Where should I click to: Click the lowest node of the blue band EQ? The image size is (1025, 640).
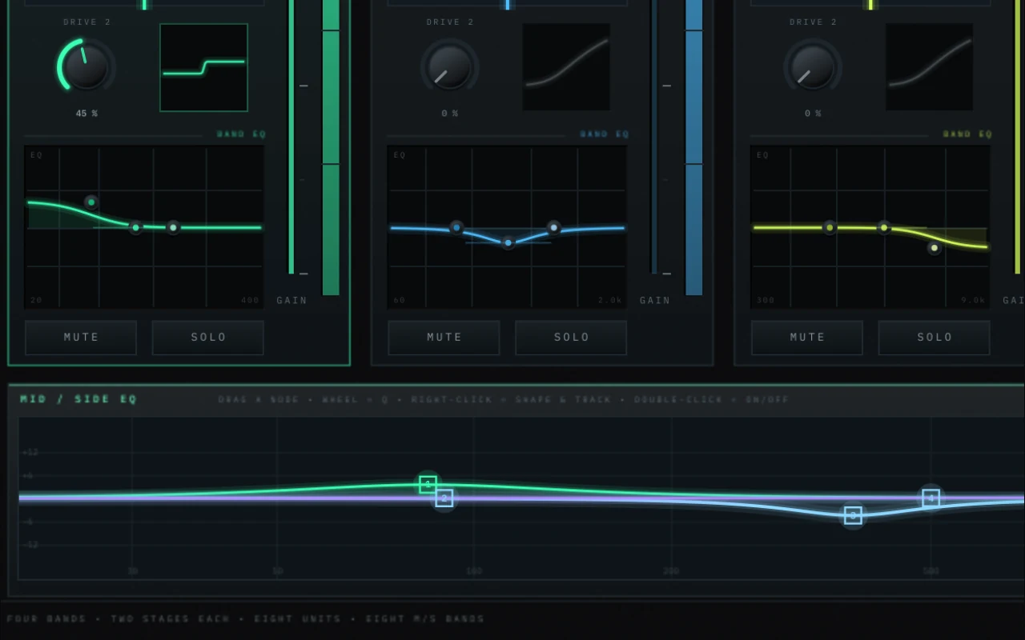[x=508, y=242]
